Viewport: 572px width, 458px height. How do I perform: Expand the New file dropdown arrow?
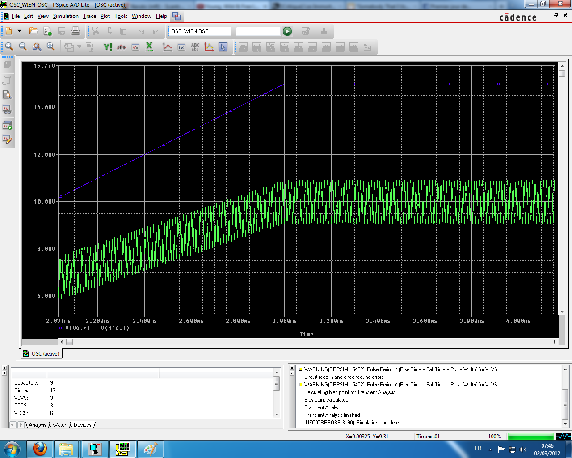[x=19, y=31]
